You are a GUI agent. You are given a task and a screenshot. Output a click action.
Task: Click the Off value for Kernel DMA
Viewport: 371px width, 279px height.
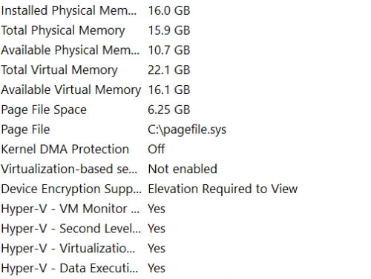pos(157,149)
